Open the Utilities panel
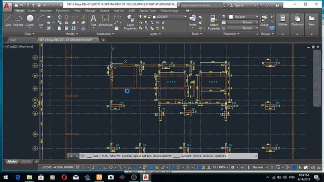 (282, 21)
